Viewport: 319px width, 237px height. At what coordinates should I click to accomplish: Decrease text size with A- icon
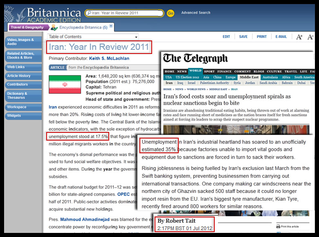(x=310, y=37)
